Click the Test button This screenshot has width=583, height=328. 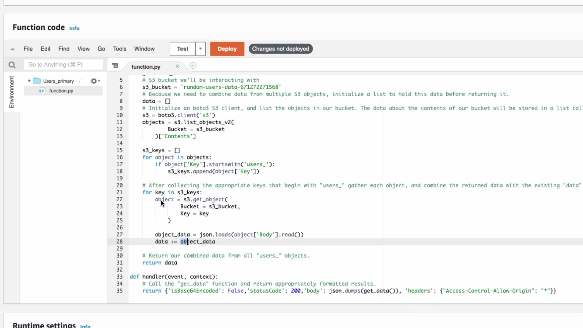pyautogui.click(x=182, y=49)
